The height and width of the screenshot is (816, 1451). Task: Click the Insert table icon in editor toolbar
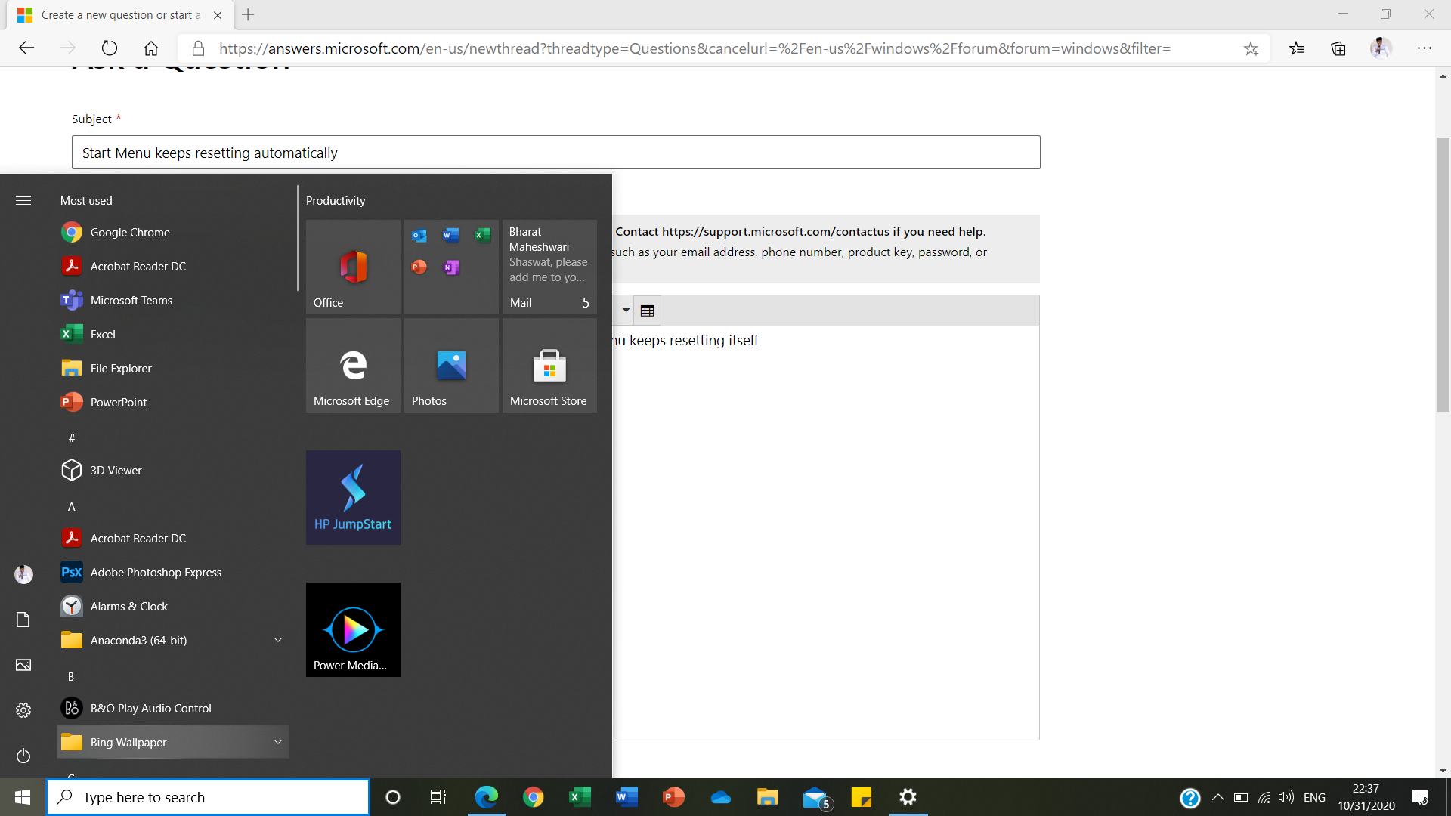pos(647,311)
